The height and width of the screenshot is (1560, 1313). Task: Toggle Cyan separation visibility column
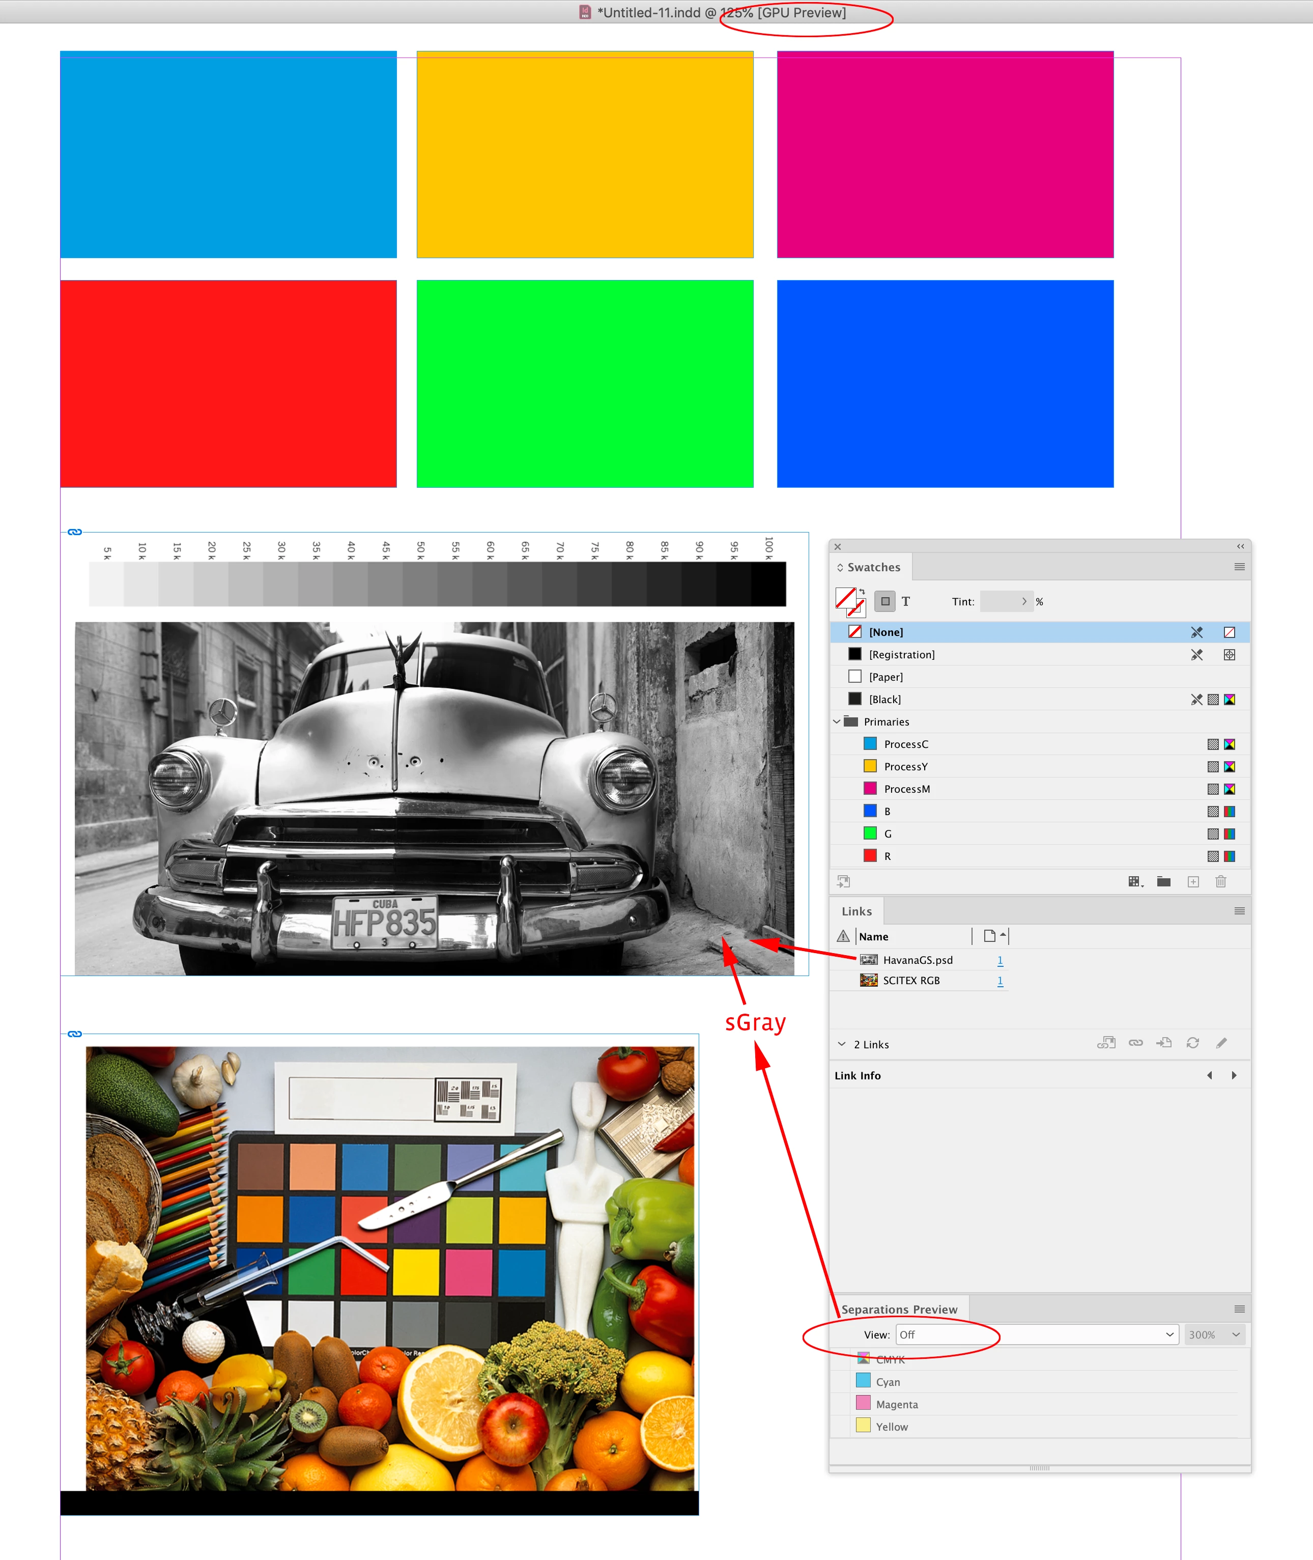point(841,1381)
